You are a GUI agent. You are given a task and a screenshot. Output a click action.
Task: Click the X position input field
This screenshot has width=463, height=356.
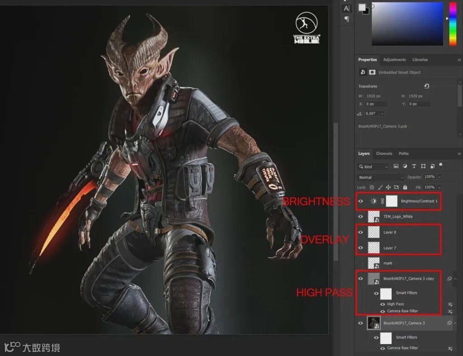tap(376, 104)
